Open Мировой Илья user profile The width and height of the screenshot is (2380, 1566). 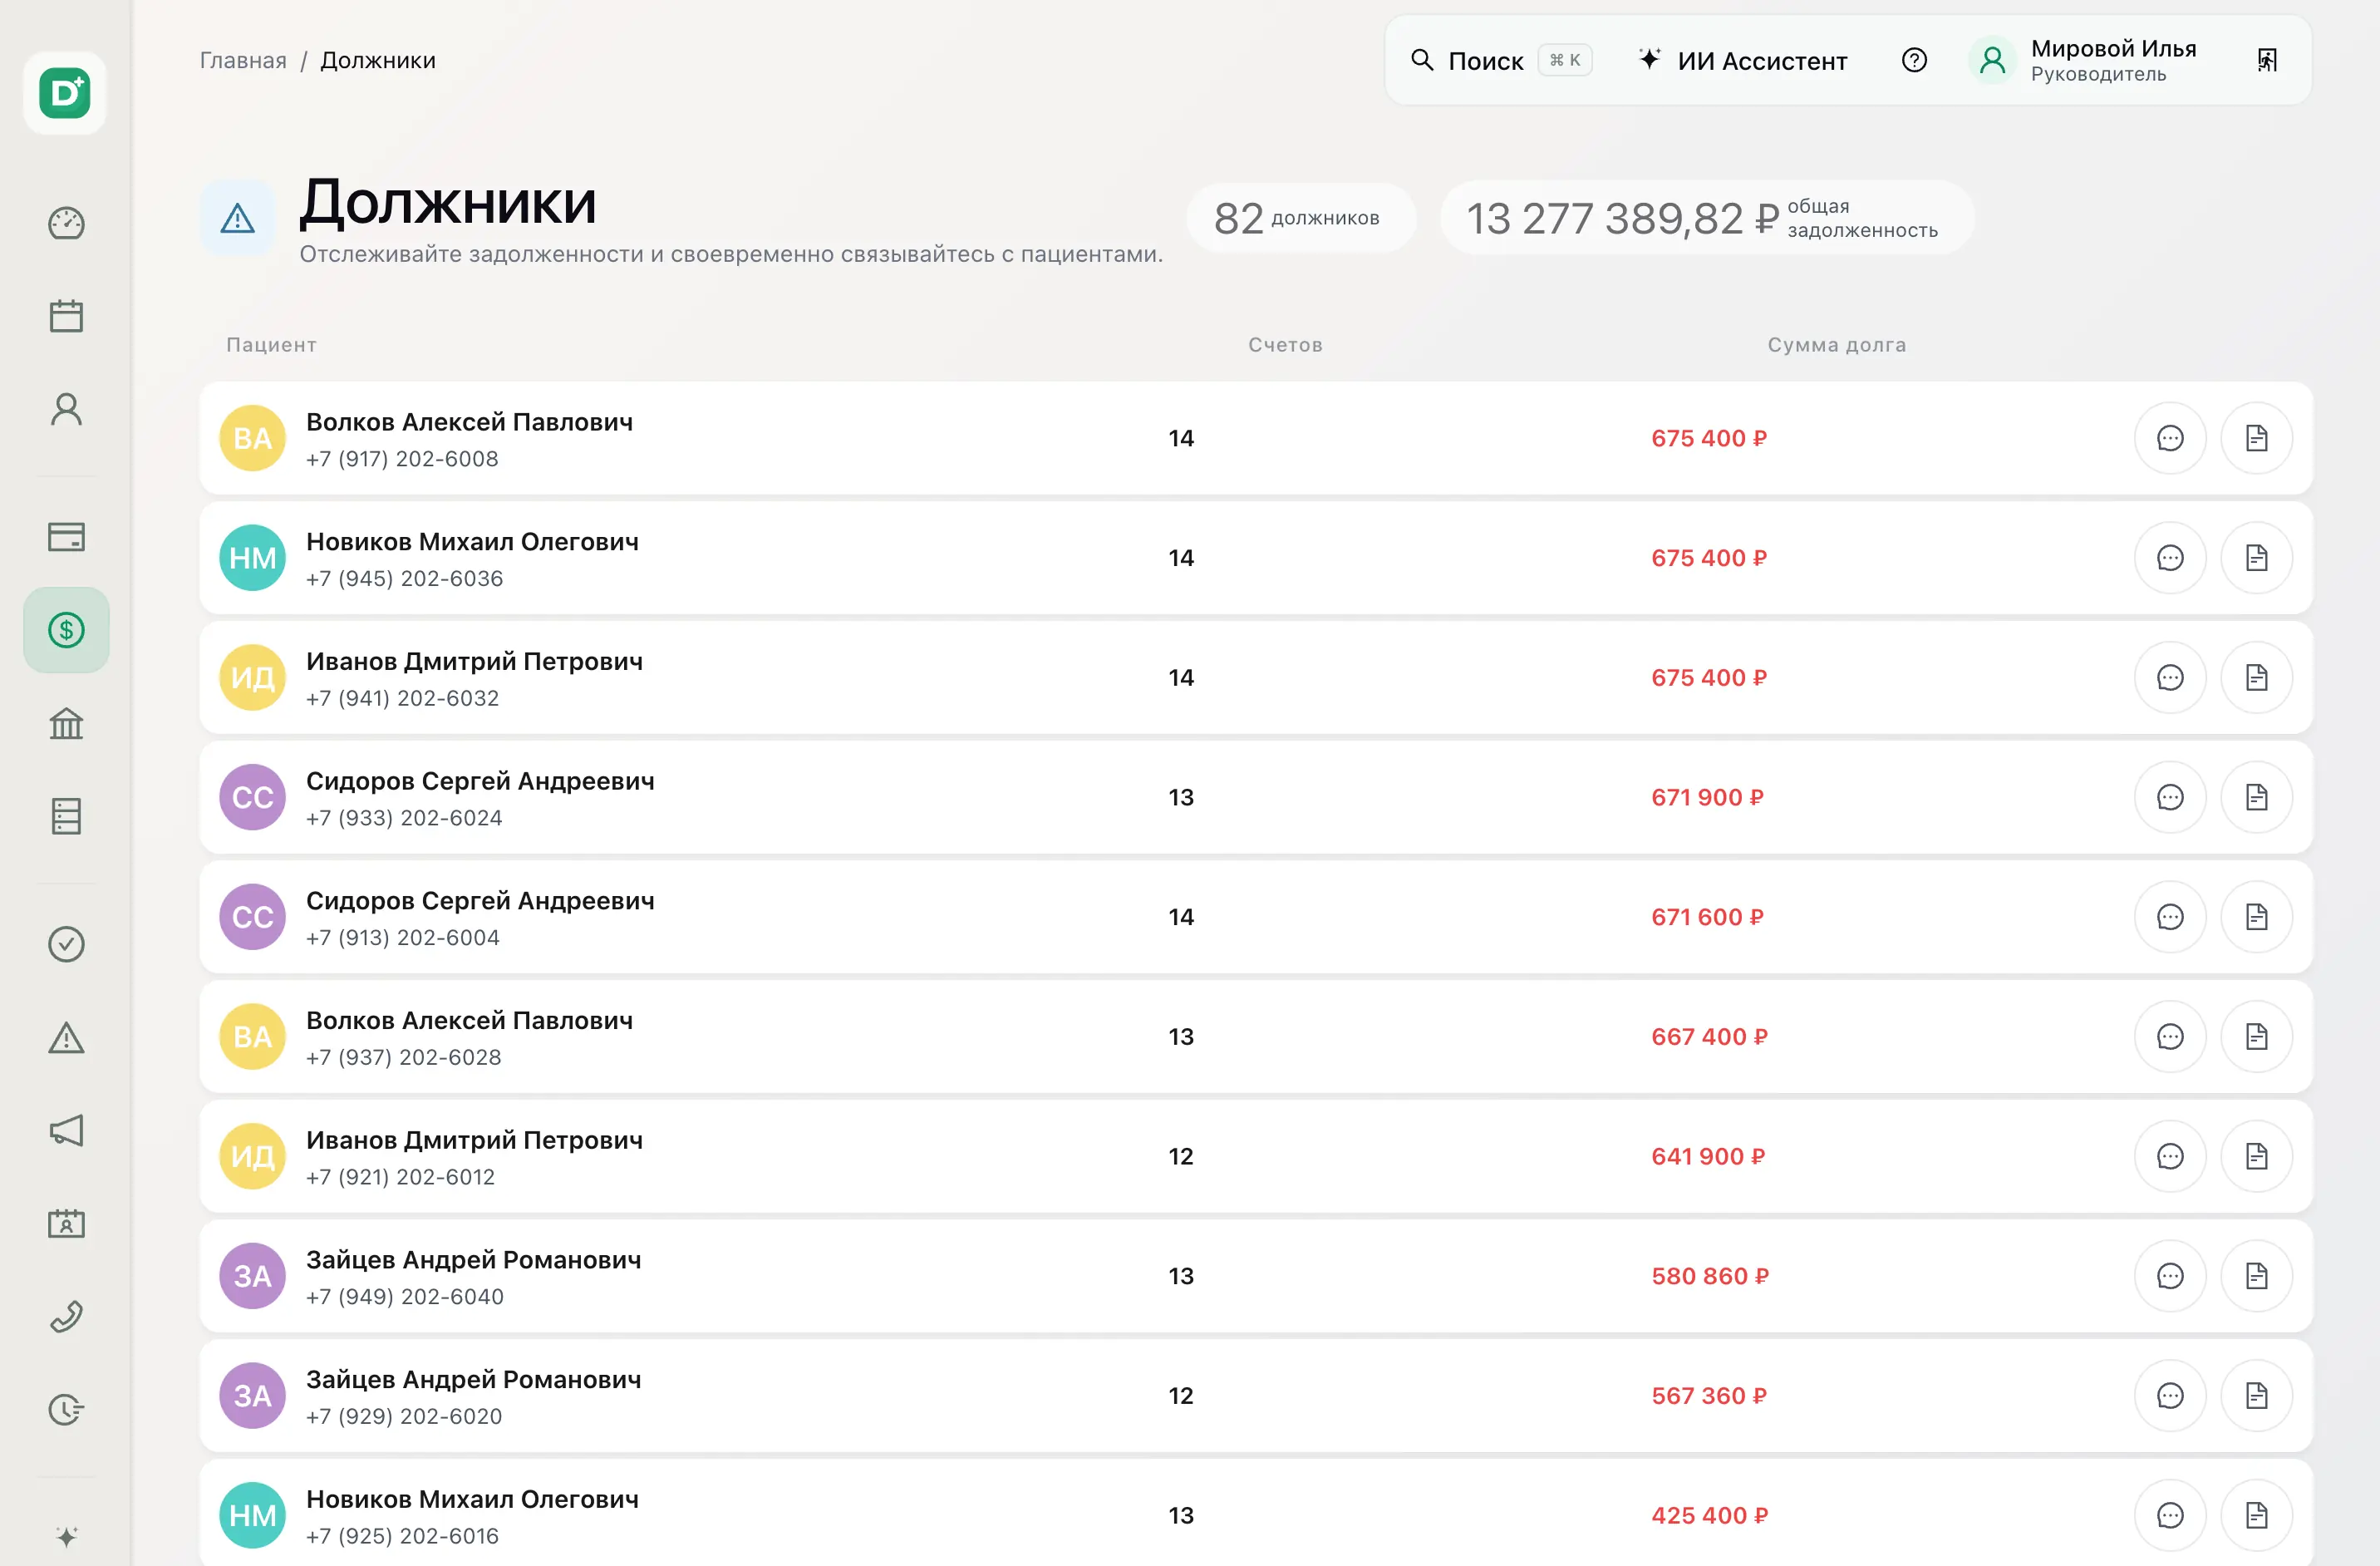pos(2083,60)
